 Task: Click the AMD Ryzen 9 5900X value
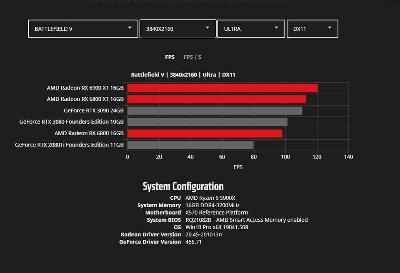click(210, 198)
